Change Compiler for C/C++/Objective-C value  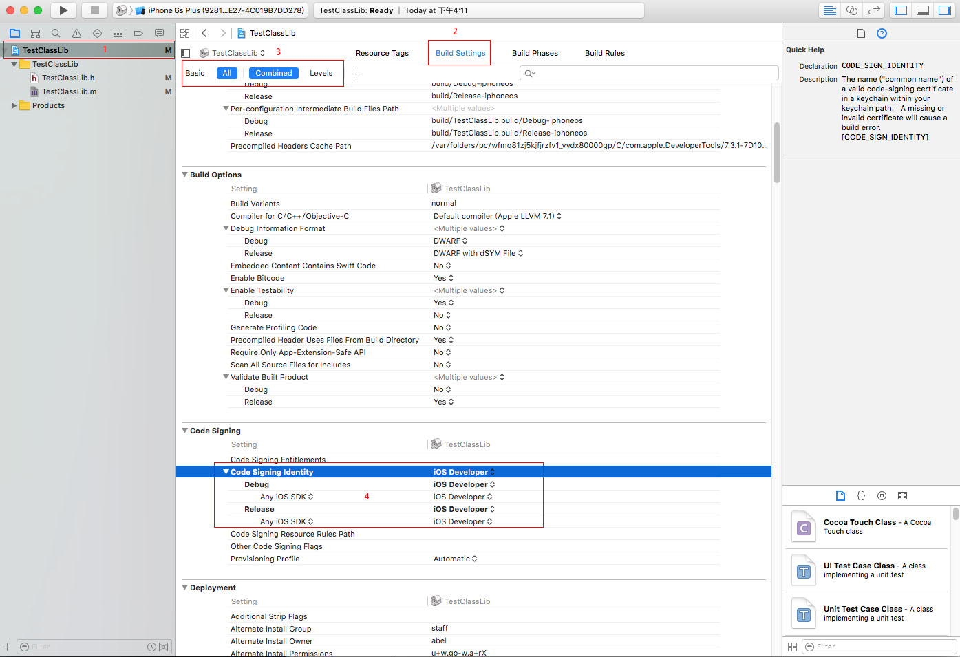point(498,216)
